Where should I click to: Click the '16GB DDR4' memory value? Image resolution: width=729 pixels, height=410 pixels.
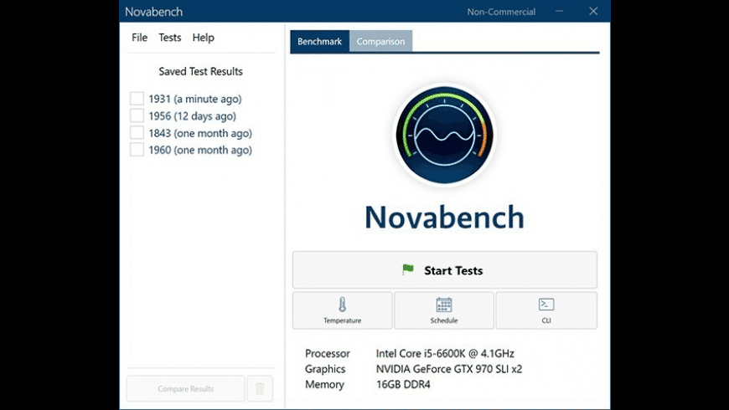point(403,384)
